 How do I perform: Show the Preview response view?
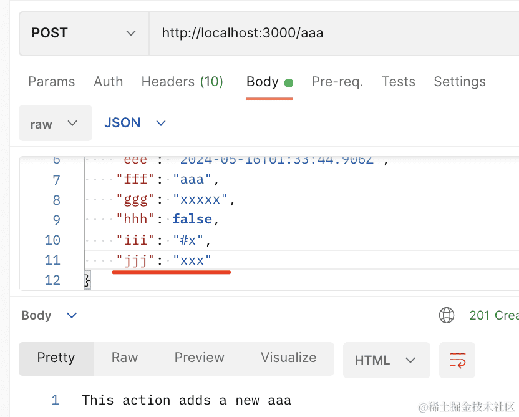(199, 358)
